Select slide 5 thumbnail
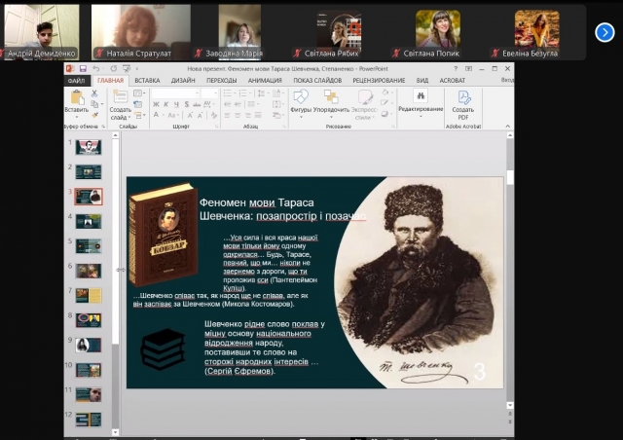The width and height of the screenshot is (623, 440). (x=89, y=246)
